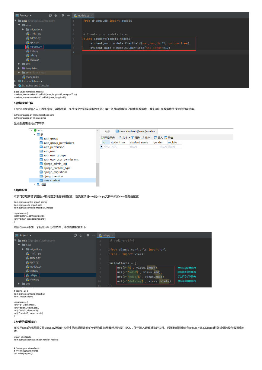Viewport: 262px width, 370px height.
Task: Select auth_group table
Action: [49, 139]
